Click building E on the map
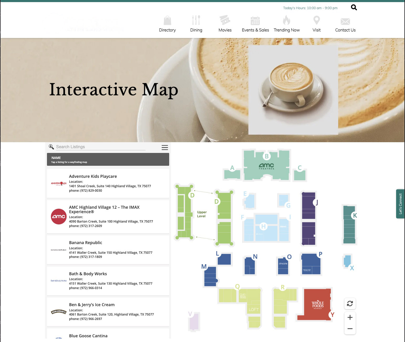The height and width of the screenshot is (342, 405). coord(249,201)
